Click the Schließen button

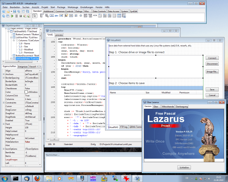pos(184,167)
